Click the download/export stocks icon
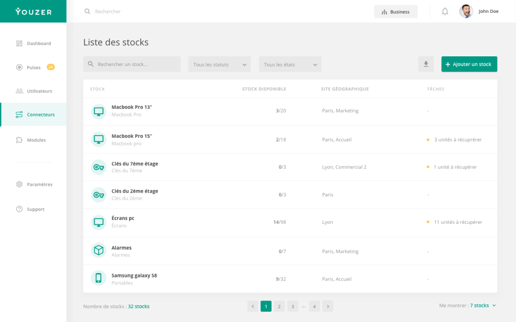 pos(426,64)
